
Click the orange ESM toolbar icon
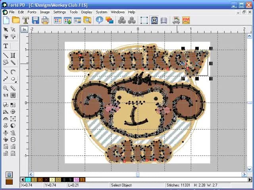coord(186,20)
